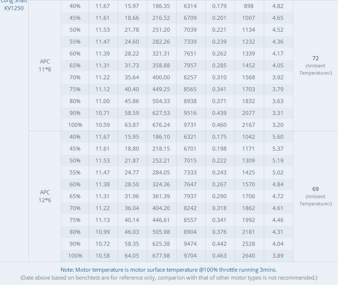This screenshot has width=338, height=285.
Task: Select the APC 12*6 propeller cell
Action: (x=45, y=196)
